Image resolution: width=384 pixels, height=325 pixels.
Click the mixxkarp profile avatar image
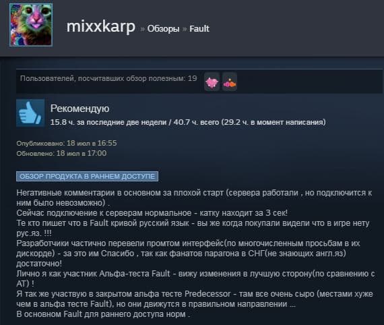[31, 25]
